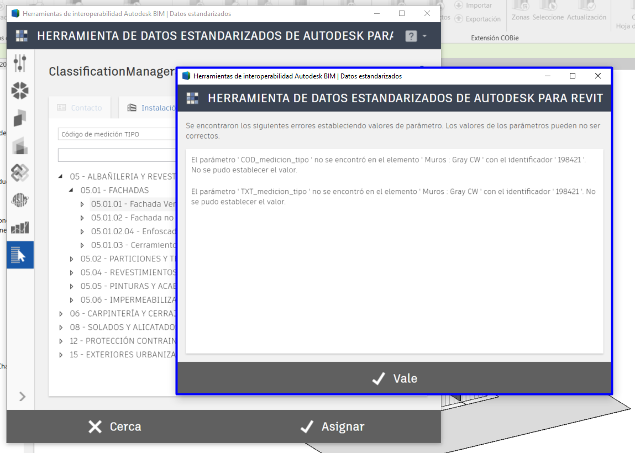Select the highlighted list cursor icon in sidebar
Viewport: 635px width, 453px height.
(x=20, y=255)
